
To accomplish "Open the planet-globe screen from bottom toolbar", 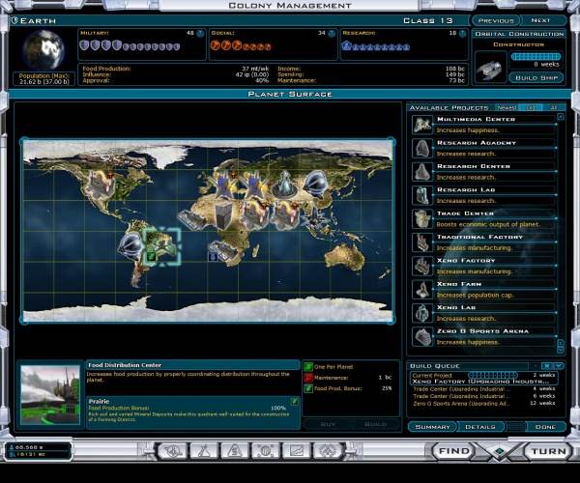I will pos(172,451).
